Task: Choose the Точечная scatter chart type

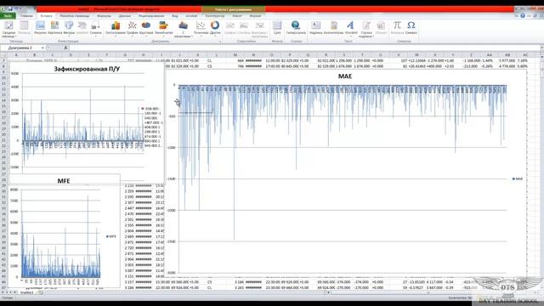Action: pyautogui.click(x=201, y=28)
